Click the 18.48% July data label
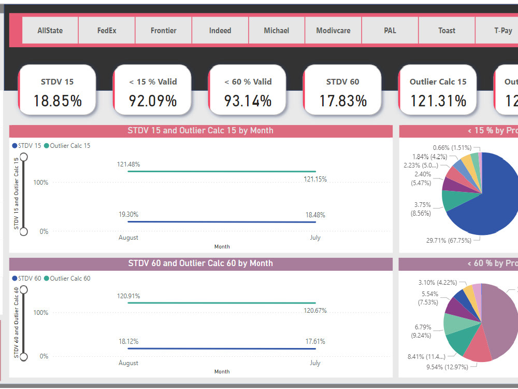Screen dimensions: 518x389 pyautogui.click(x=315, y=215)
